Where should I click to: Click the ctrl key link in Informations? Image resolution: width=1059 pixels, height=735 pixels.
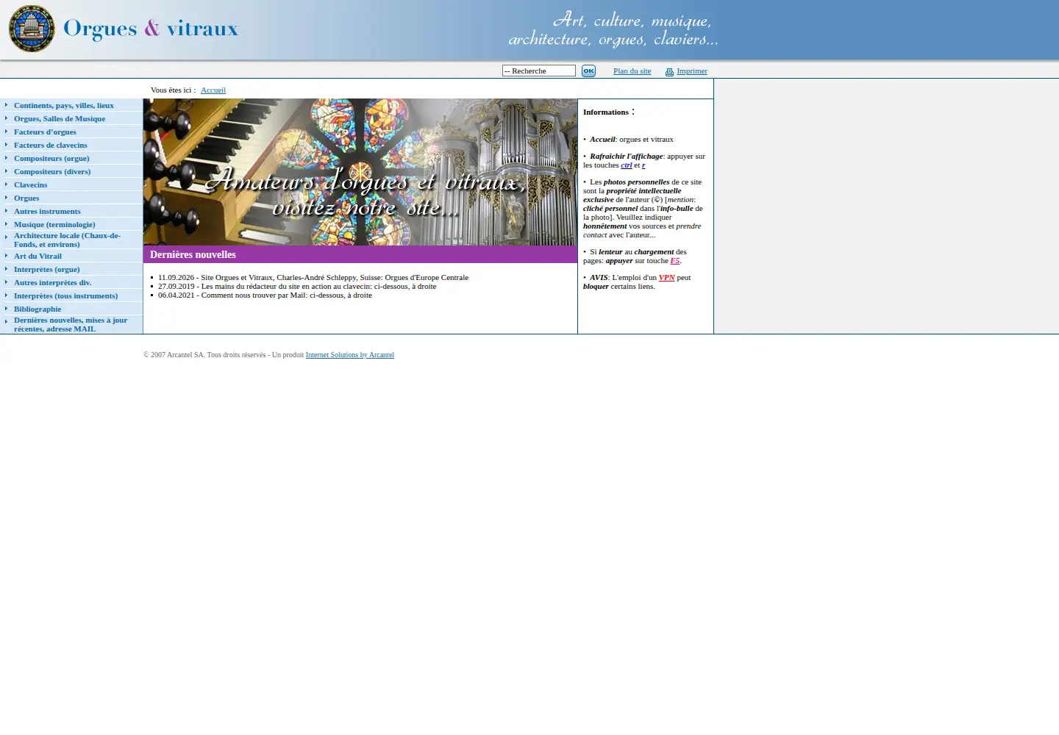click(627, 165)
